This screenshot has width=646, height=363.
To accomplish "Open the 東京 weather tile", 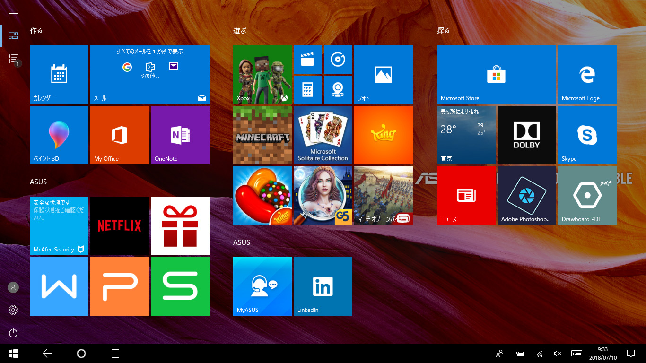I will 466,135.
